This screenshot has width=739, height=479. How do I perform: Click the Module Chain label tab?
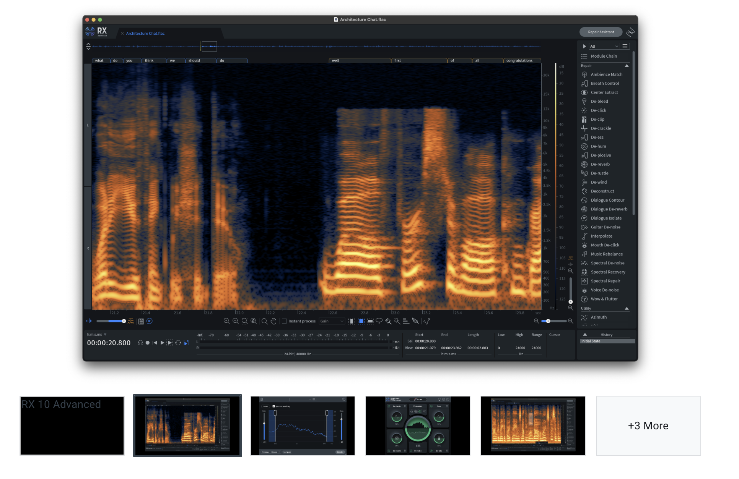click(604, 57)
